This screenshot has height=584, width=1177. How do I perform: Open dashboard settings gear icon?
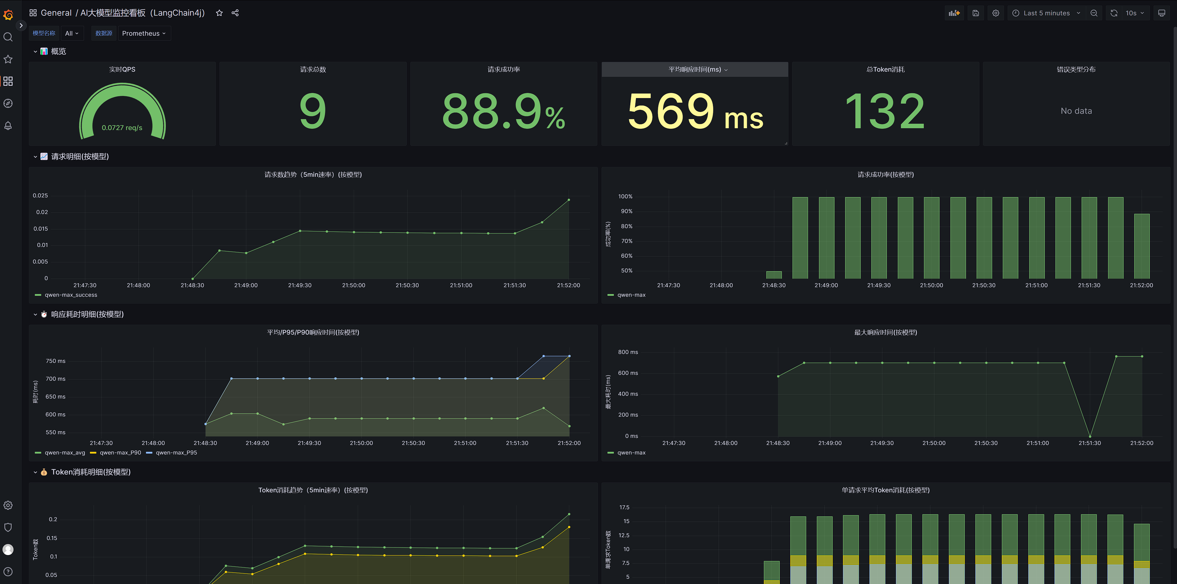(x=996, y=13)
